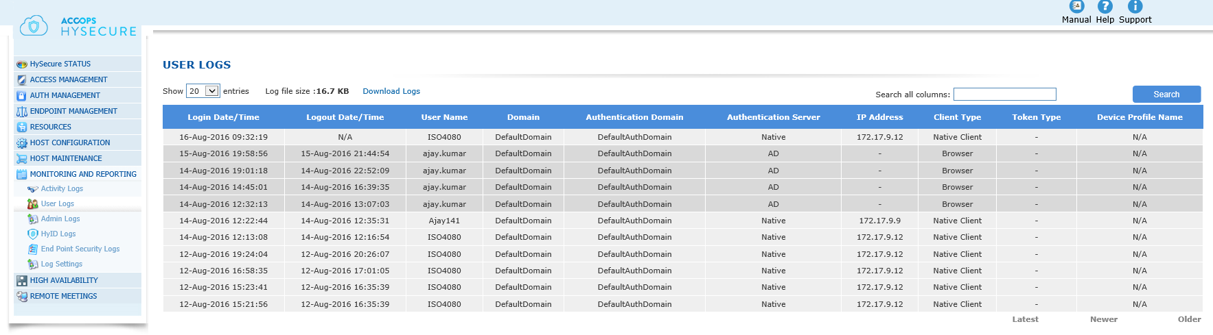This screenshot has height=335, width=1213.
Task: Sort by Login Date/Time column header
Action: (224, 117)
